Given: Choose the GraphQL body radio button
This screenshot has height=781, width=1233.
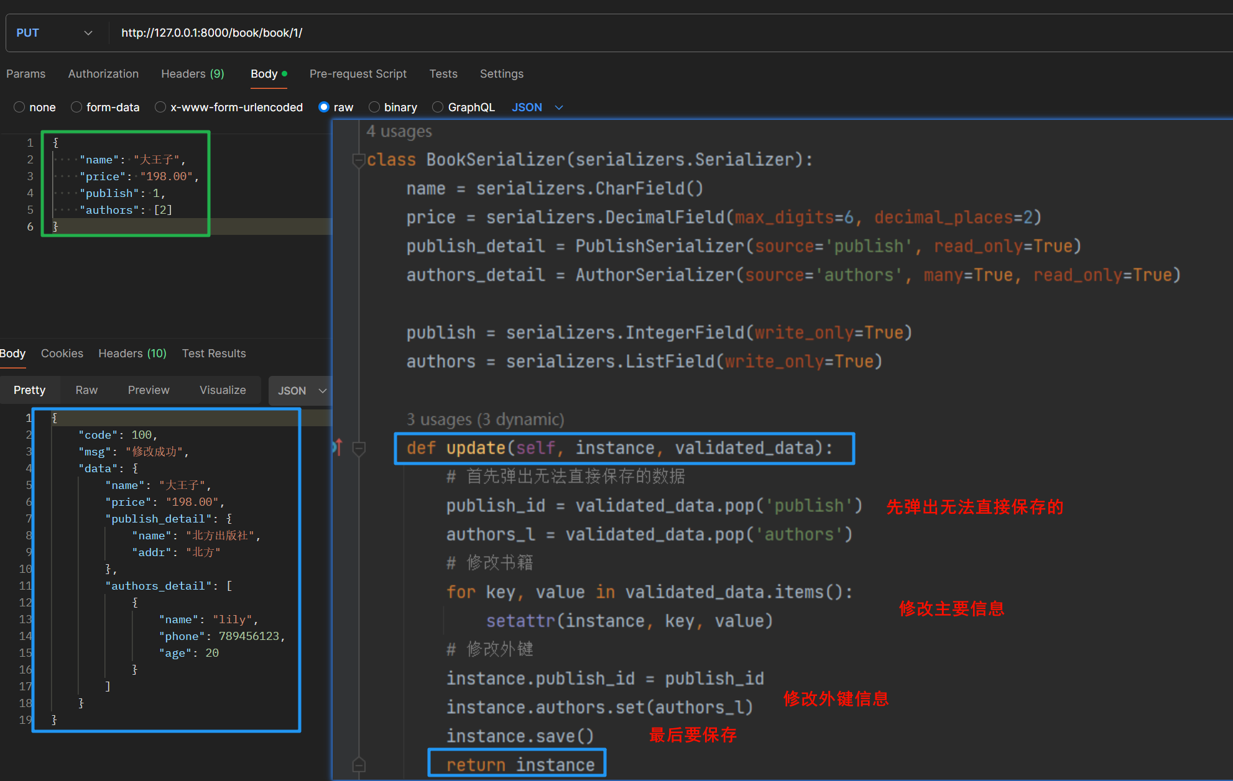Looking at the screenshot, I should (x=438, y=107).
